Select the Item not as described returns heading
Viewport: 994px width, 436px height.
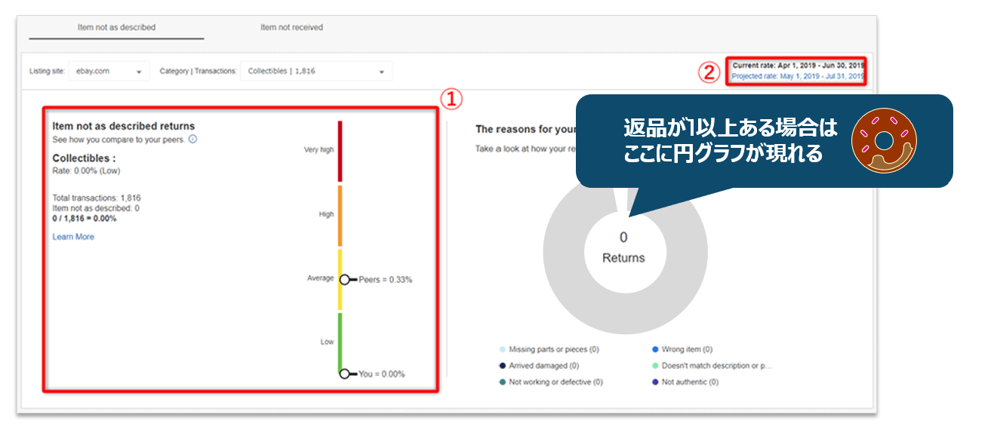pos(124,127)
